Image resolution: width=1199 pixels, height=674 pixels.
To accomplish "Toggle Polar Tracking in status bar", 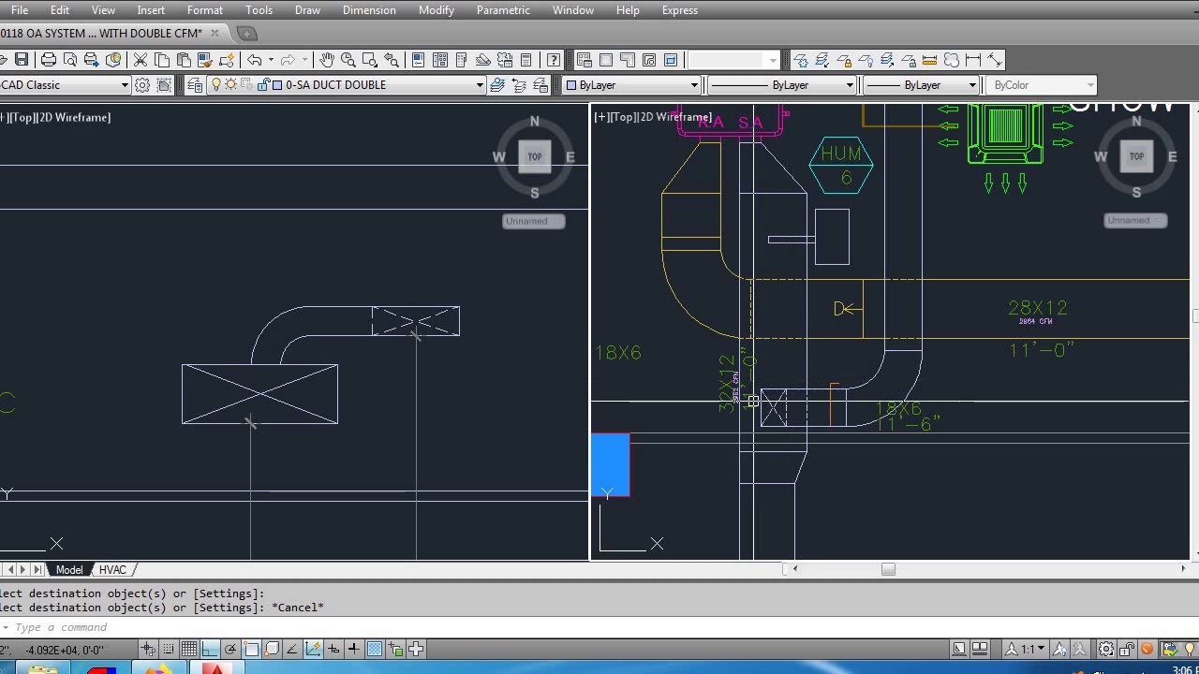I will click(230, 649).
